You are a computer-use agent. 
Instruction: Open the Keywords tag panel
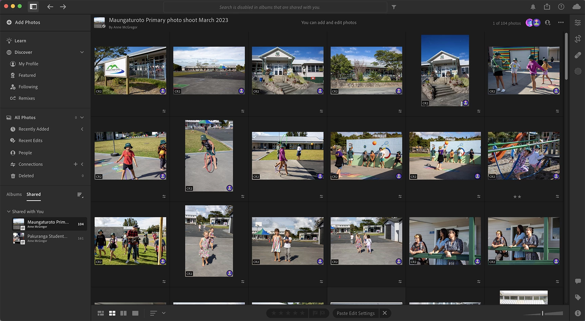[x=578, y=297]
